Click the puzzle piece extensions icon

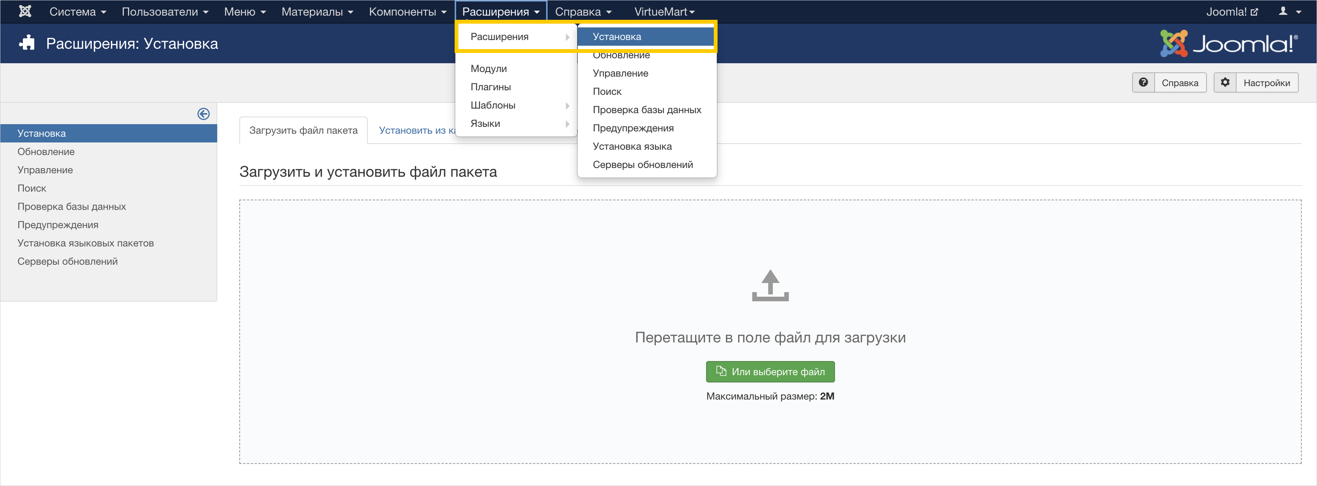(x=27, y=43)
